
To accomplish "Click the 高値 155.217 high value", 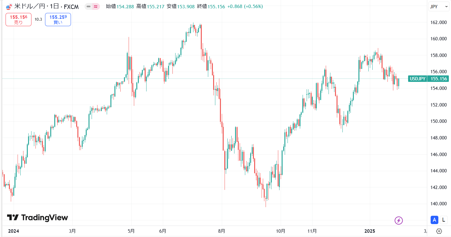I will (x=150, y=6).
